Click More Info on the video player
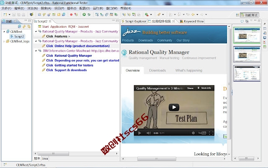Image resolution: width=268 pixels, height=168 pixels. [204, 88]
